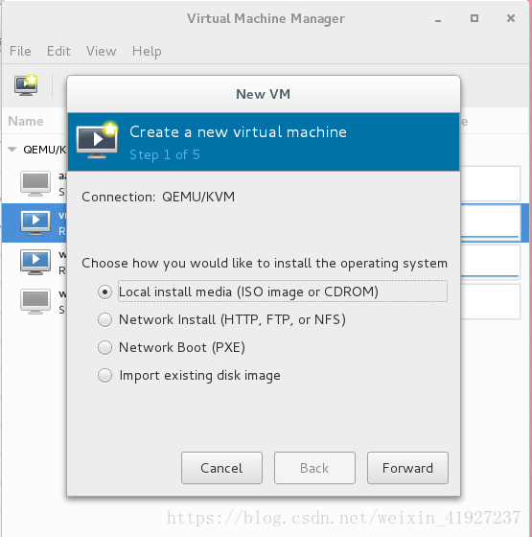Click the 'Step 1 of 5' text
This screenshot has width=532, height=537.
(165, 154)
